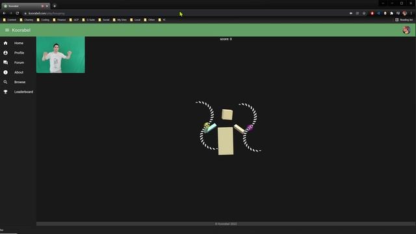
Task: Click the avatar's rectangular torso
Action: [x=226, y=141]
